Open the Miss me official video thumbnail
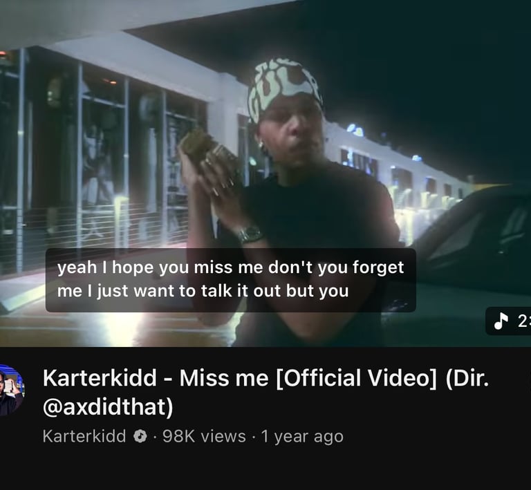Image resolution: width=531 pixels, height=490 pixels. pyautogui.click(x=265, y=173)
